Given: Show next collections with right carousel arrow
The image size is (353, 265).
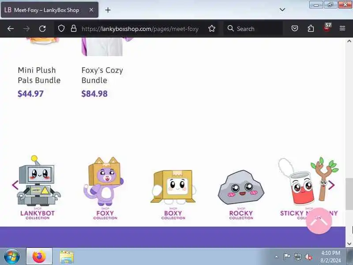Looking at the screenshot, I should click(x=331, y=185).
